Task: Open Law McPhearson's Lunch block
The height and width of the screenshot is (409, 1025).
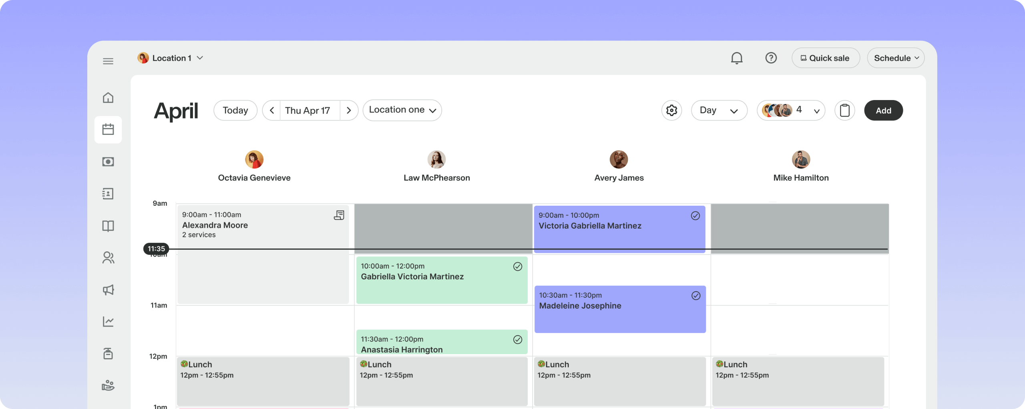Action: click(x=442, y=381)
